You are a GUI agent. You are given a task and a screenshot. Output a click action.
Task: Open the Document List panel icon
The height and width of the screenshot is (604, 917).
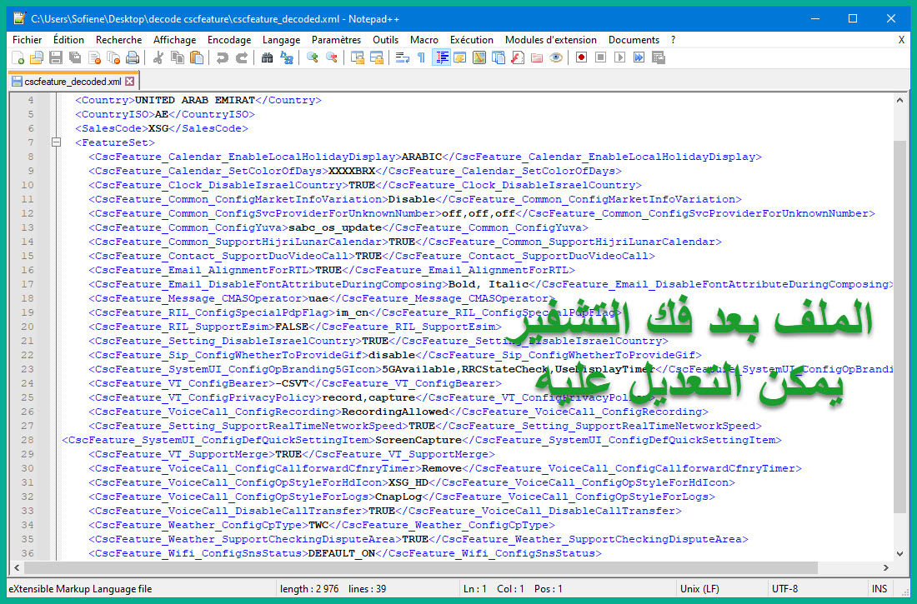[x=499, y=57]
